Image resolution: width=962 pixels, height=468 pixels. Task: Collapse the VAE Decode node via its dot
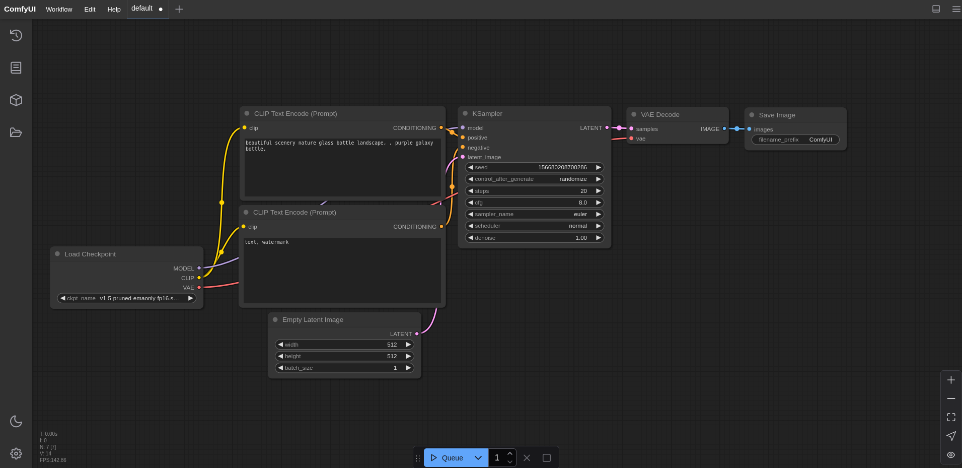[634, 114]
